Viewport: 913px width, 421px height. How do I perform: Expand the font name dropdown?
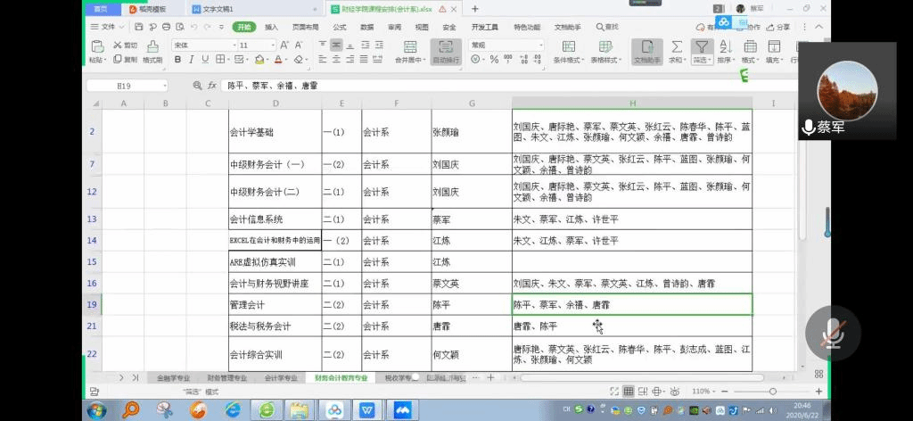[232, 45]
